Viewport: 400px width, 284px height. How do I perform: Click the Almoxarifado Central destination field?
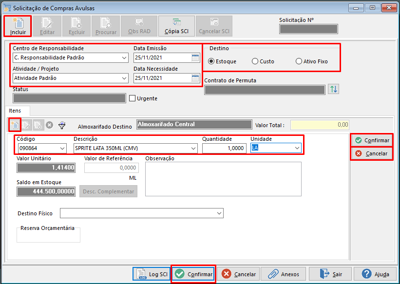tap(194, 125)
